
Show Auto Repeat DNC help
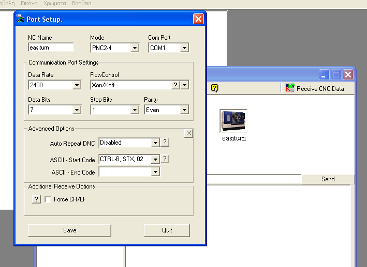(165, 142)
